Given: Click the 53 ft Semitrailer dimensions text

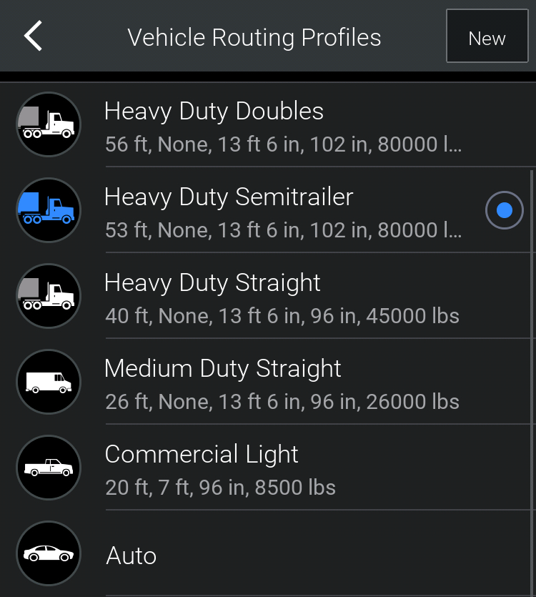Looking at the screenshot, I should tap(283, 230).
